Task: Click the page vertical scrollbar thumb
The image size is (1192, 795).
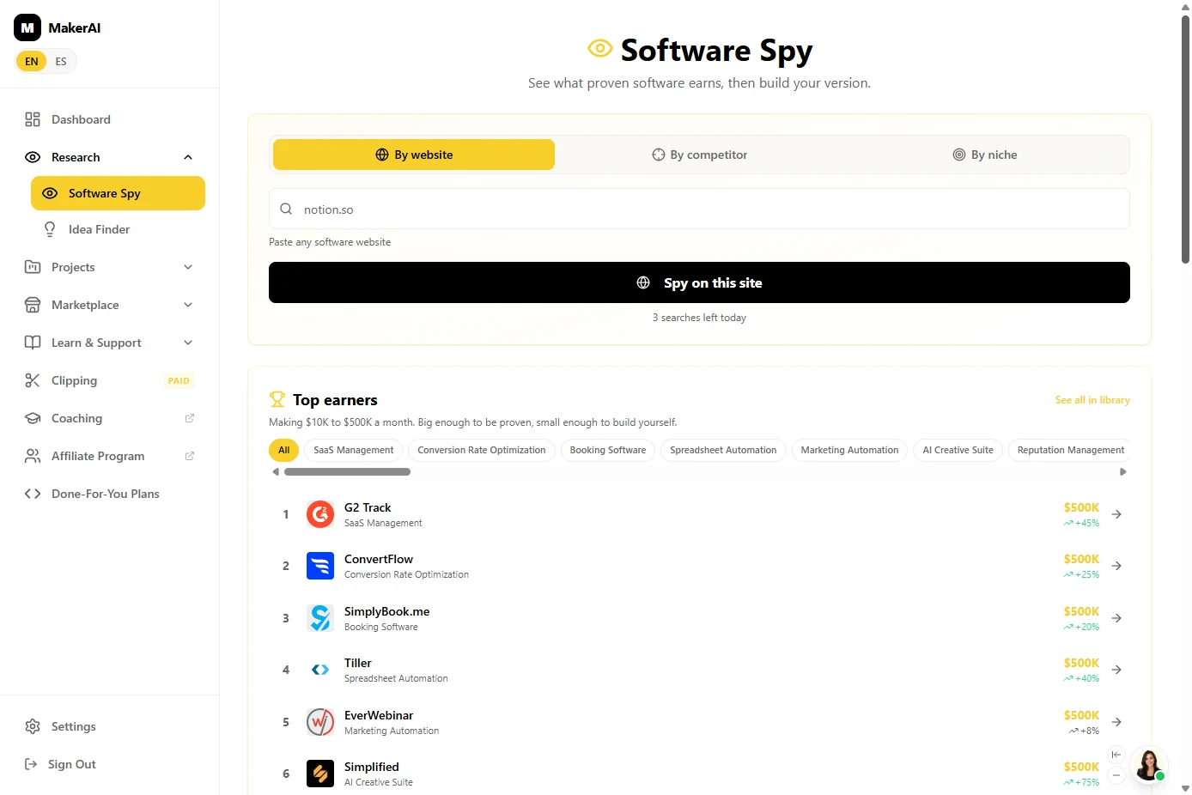Action: [1185, 137]
